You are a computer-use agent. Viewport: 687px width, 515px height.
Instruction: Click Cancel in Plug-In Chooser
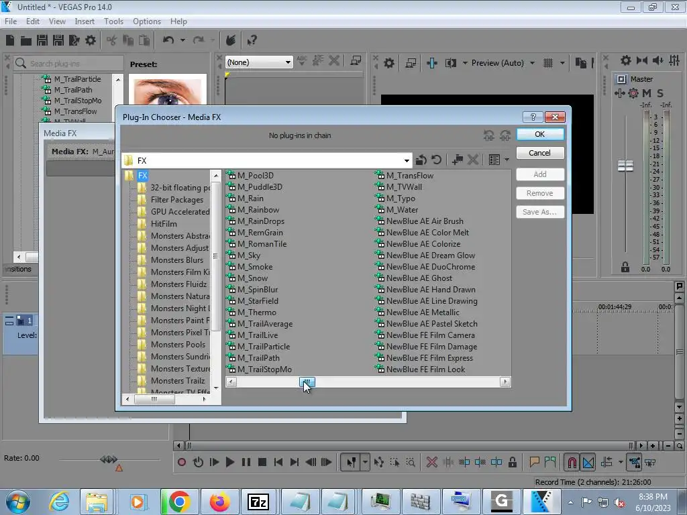point(540,153)
